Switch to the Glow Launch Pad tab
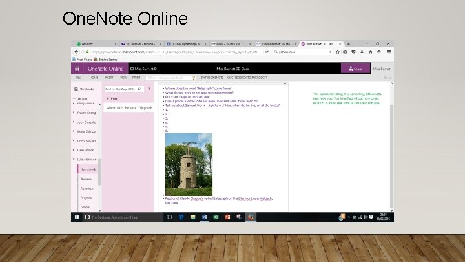 (x=231, y=44)
